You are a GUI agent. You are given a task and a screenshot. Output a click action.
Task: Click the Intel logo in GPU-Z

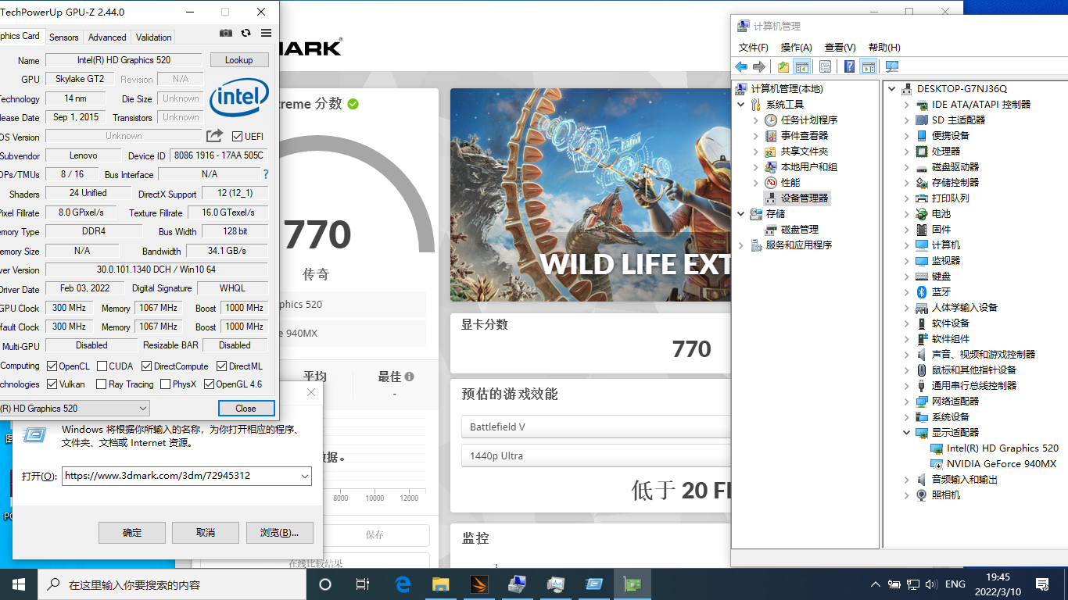pos(239,97)
